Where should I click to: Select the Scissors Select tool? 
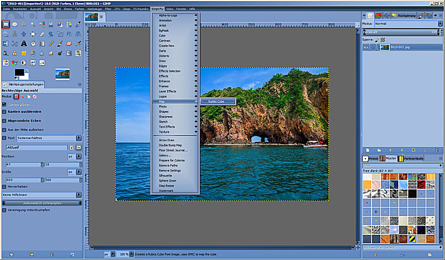[51, 24]
